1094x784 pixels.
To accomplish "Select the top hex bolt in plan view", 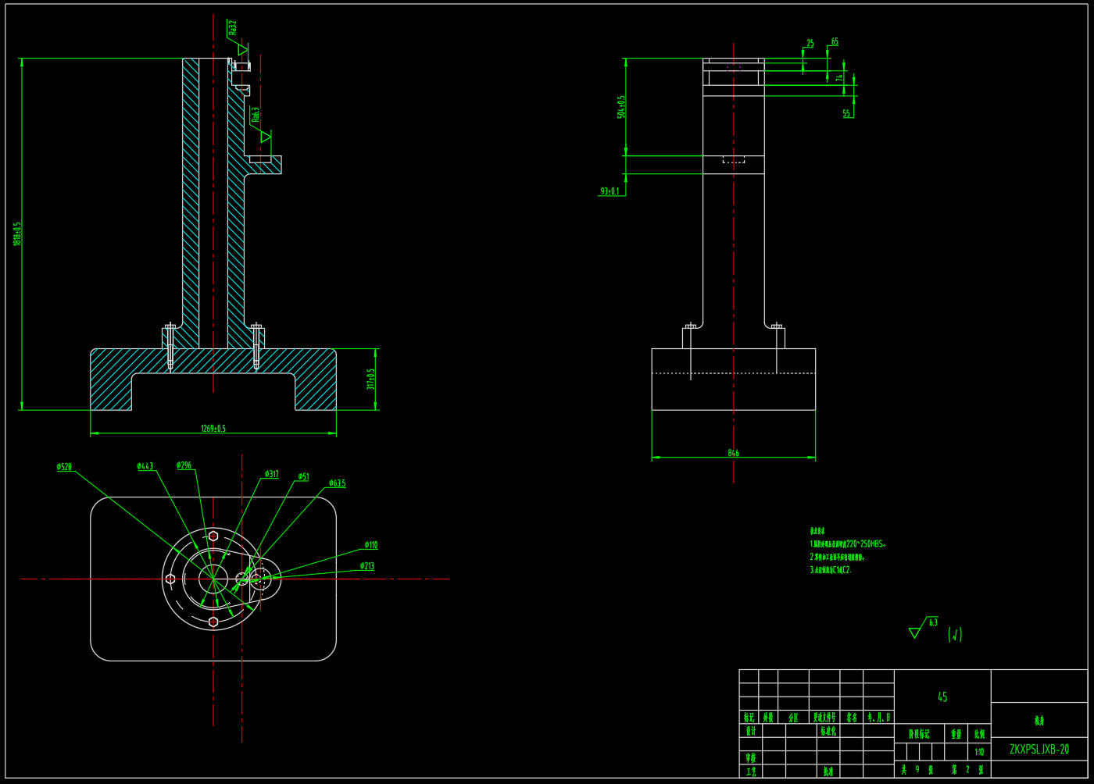I will click(x=213, y=536).
